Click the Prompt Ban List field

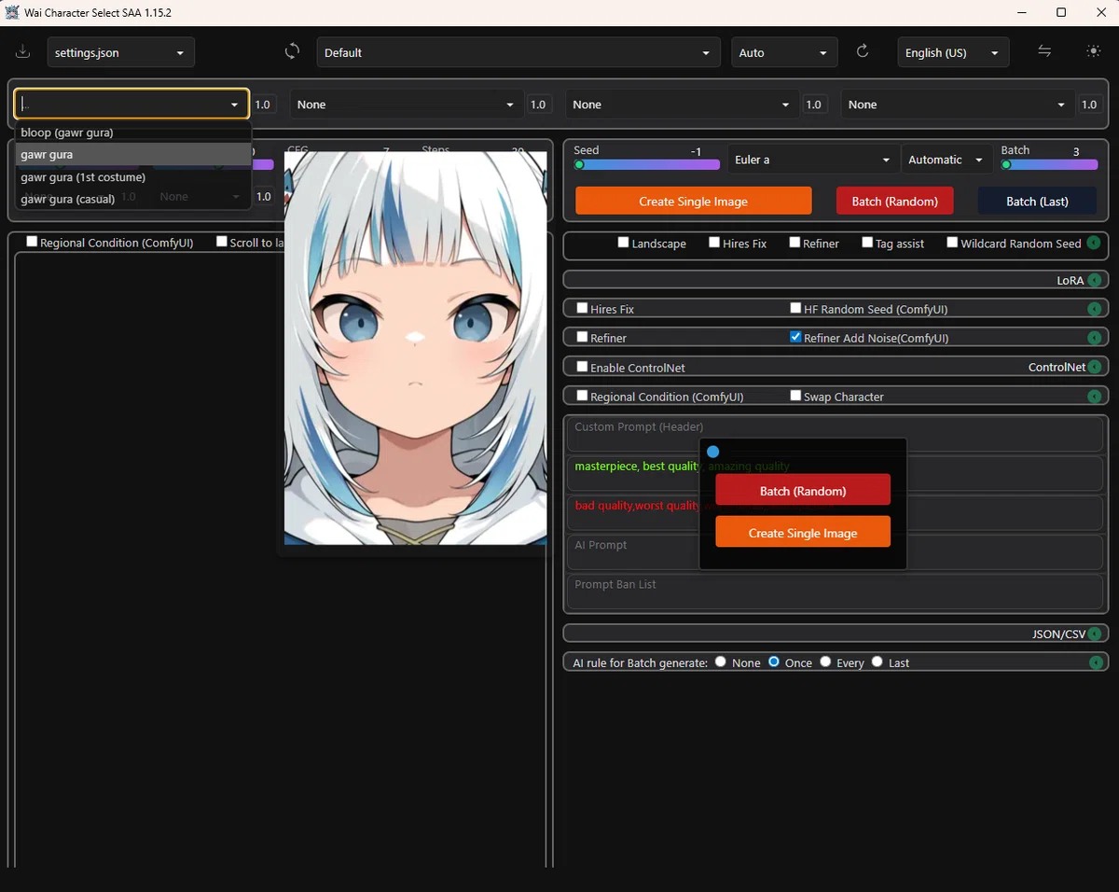(836, 592)
